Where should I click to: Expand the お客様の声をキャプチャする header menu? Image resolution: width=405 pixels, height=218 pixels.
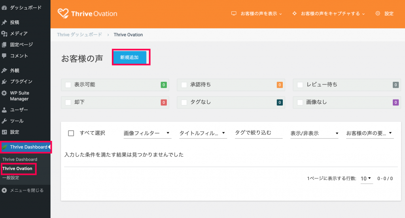(329, 14)
